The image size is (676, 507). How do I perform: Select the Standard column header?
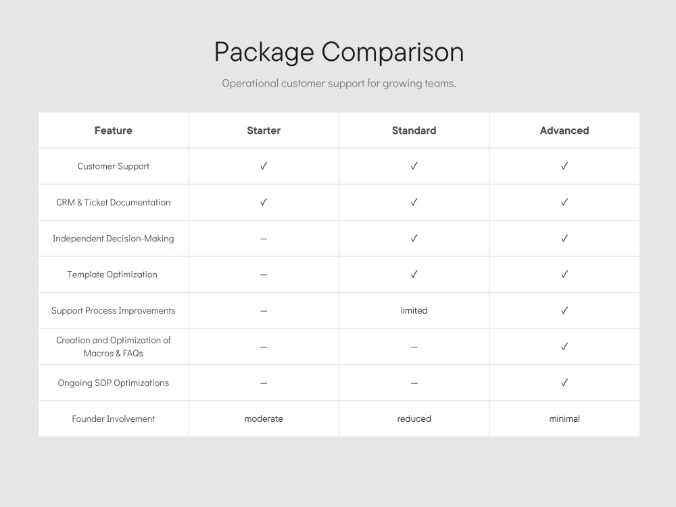coord(414,130)
